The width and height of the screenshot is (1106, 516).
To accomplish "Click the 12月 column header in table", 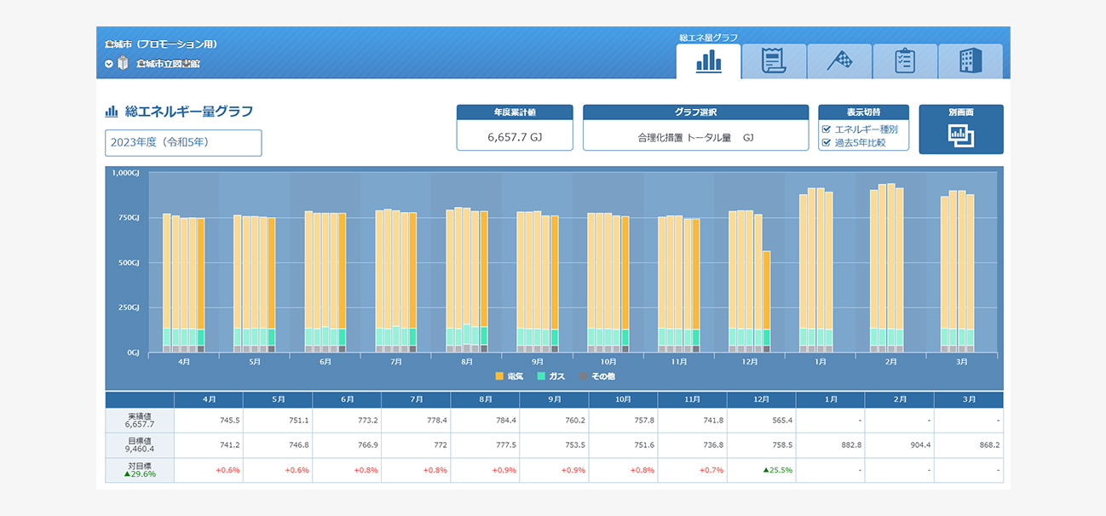I will 761,399.
